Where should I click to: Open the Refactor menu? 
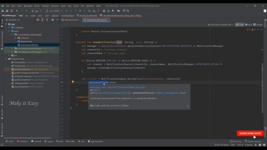point(55,6)
